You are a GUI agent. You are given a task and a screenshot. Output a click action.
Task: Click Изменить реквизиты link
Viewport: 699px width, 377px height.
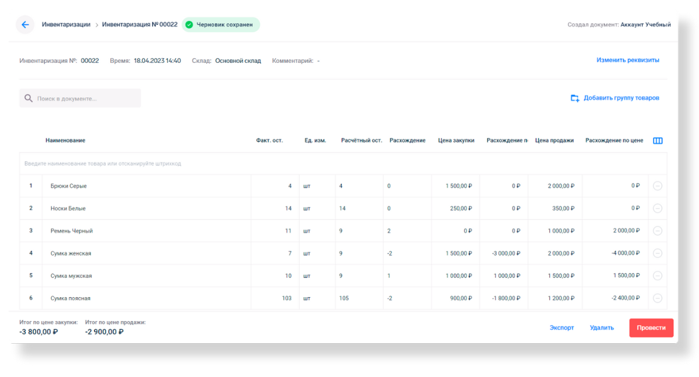tap(628, 60)
